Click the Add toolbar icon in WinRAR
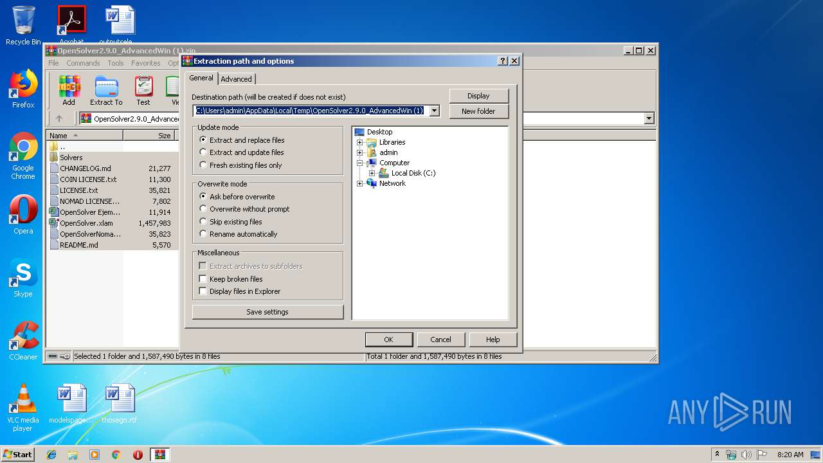 coord(69,90)
